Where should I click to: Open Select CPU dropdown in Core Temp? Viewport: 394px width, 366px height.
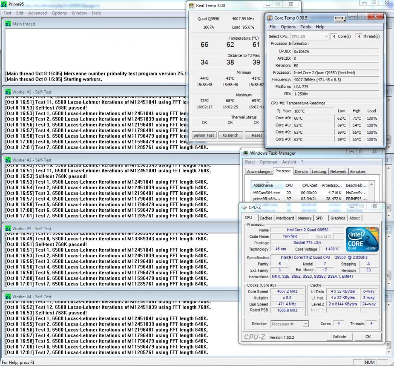[310, 37]
